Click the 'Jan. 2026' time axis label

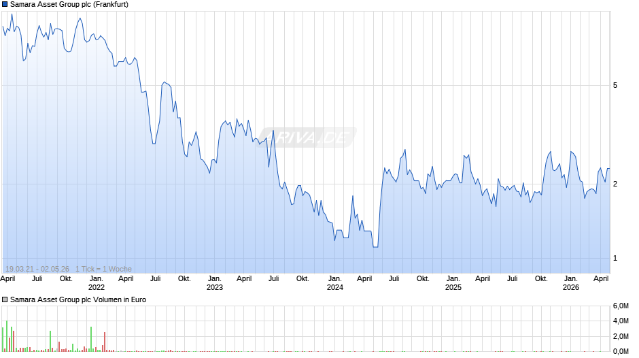571,283
